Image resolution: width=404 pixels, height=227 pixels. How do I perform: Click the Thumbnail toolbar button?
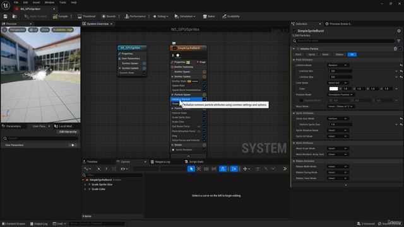pos(86,16)
